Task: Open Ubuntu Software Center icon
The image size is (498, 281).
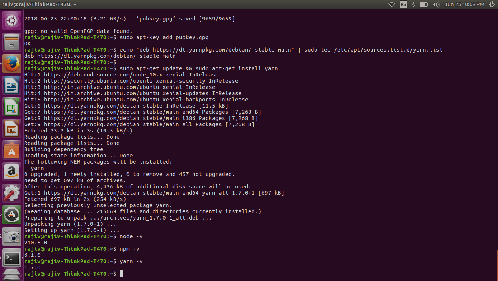Action: click(x=12, y=150)
